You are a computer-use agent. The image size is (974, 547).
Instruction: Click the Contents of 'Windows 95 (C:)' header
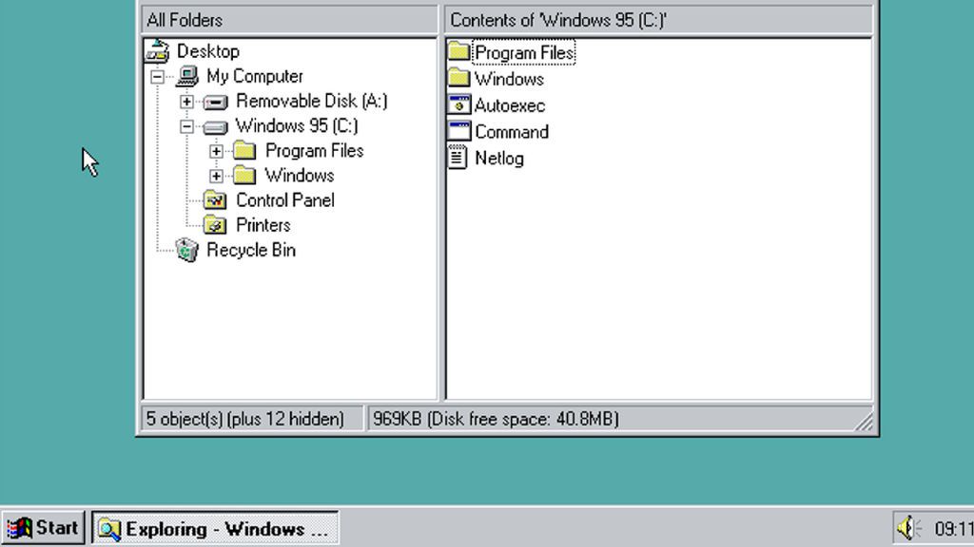658,20
